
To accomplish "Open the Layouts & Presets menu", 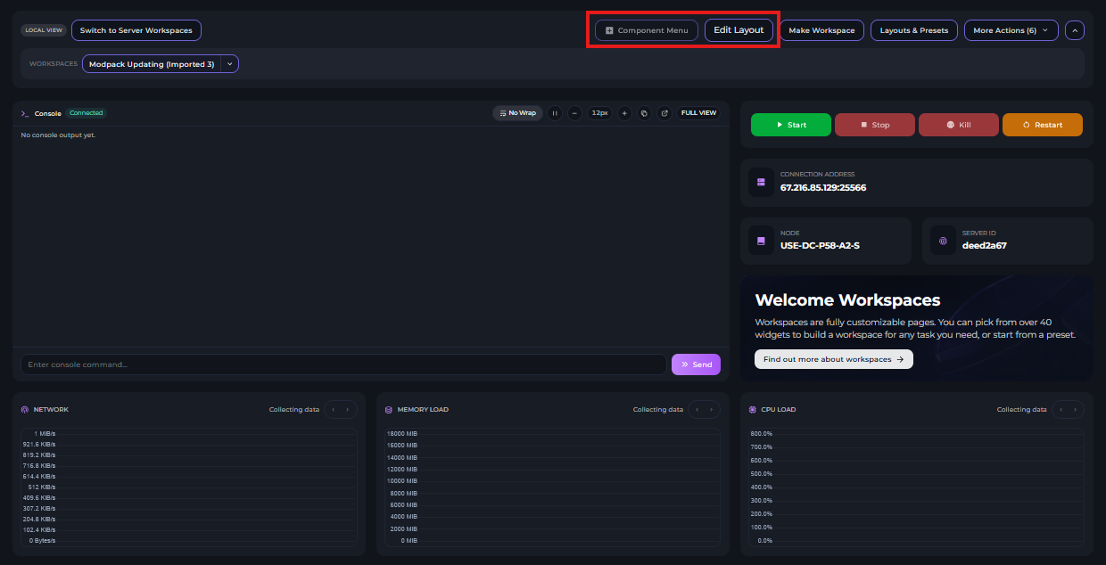I will (913, 30).
